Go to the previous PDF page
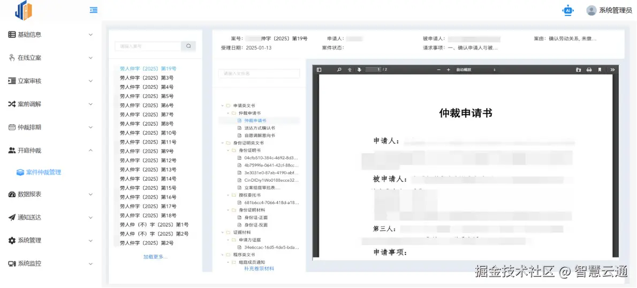The image size is (637, 288). (350, 70)
